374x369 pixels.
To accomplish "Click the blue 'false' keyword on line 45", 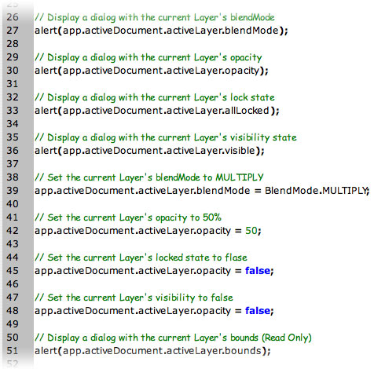I will pos(258,271).
